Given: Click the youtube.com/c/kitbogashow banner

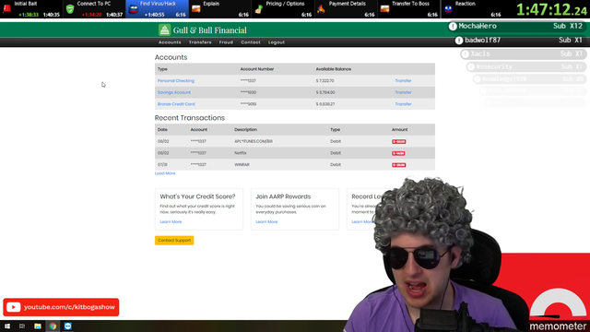Looking at the screenshot, I should (x=61, y=307).
